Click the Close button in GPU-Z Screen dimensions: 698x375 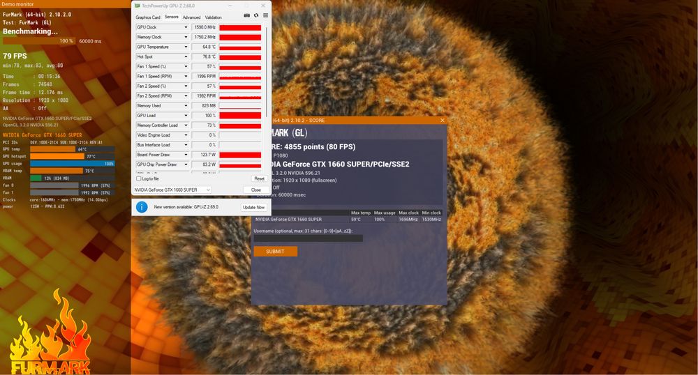pos(256,190)
